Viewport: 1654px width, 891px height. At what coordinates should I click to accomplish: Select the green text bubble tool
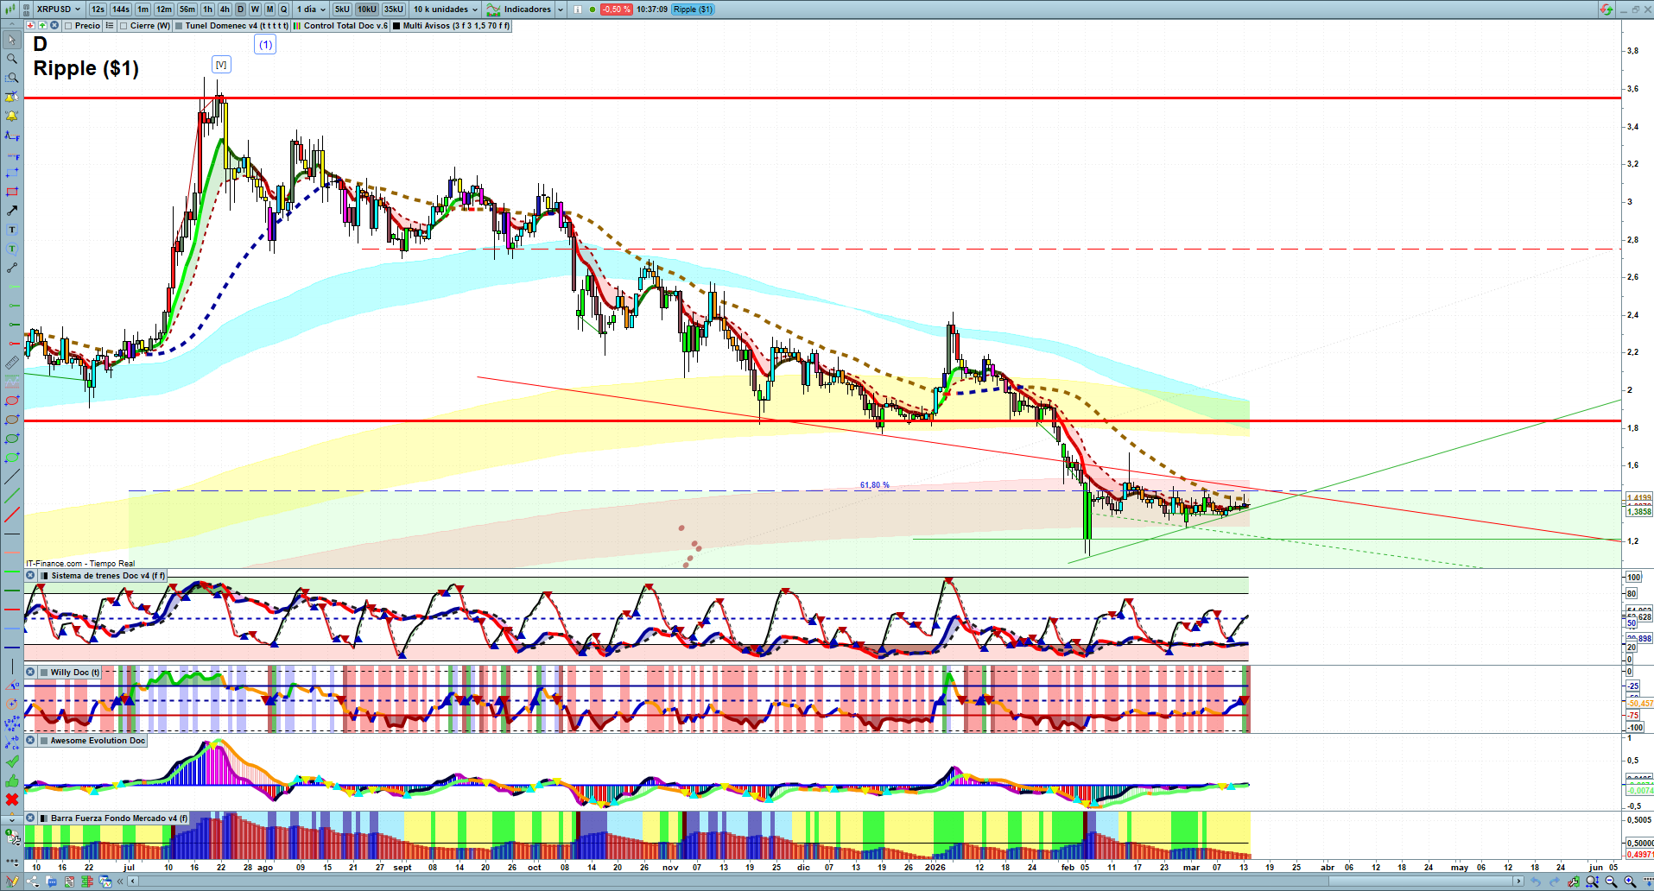click(x=12, y=249)
